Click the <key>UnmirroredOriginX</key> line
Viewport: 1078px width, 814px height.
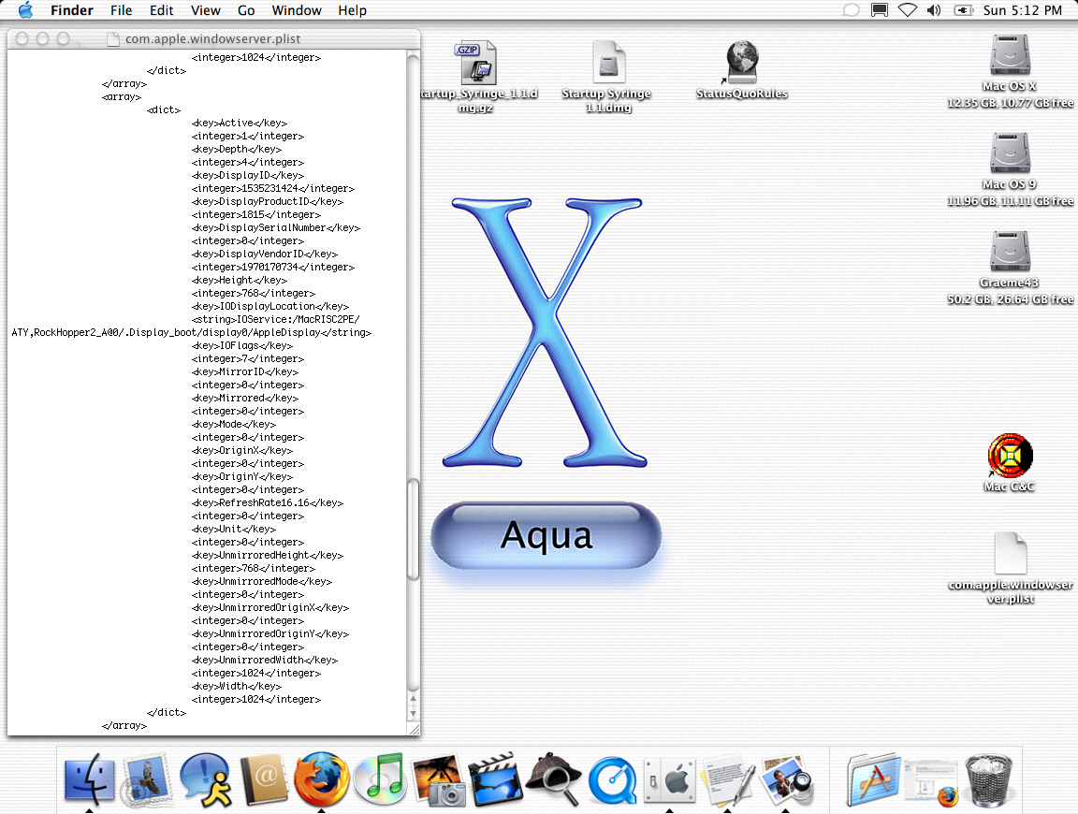(270, 608)
